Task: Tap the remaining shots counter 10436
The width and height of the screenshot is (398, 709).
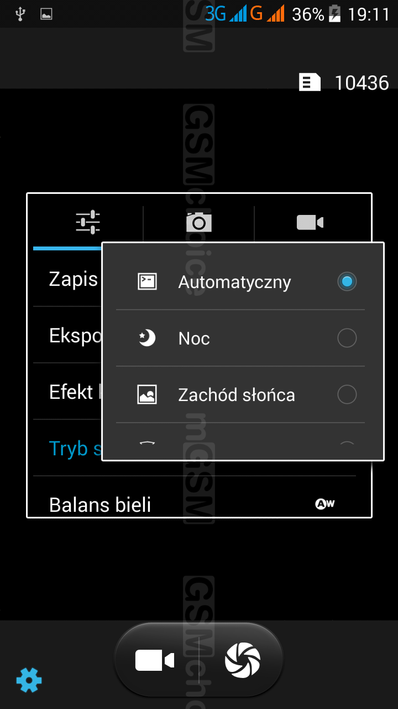Action: pos(362,83)
